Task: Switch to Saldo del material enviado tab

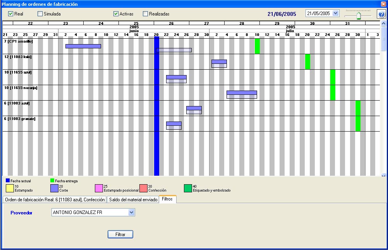Action: (x=133, y=200)
